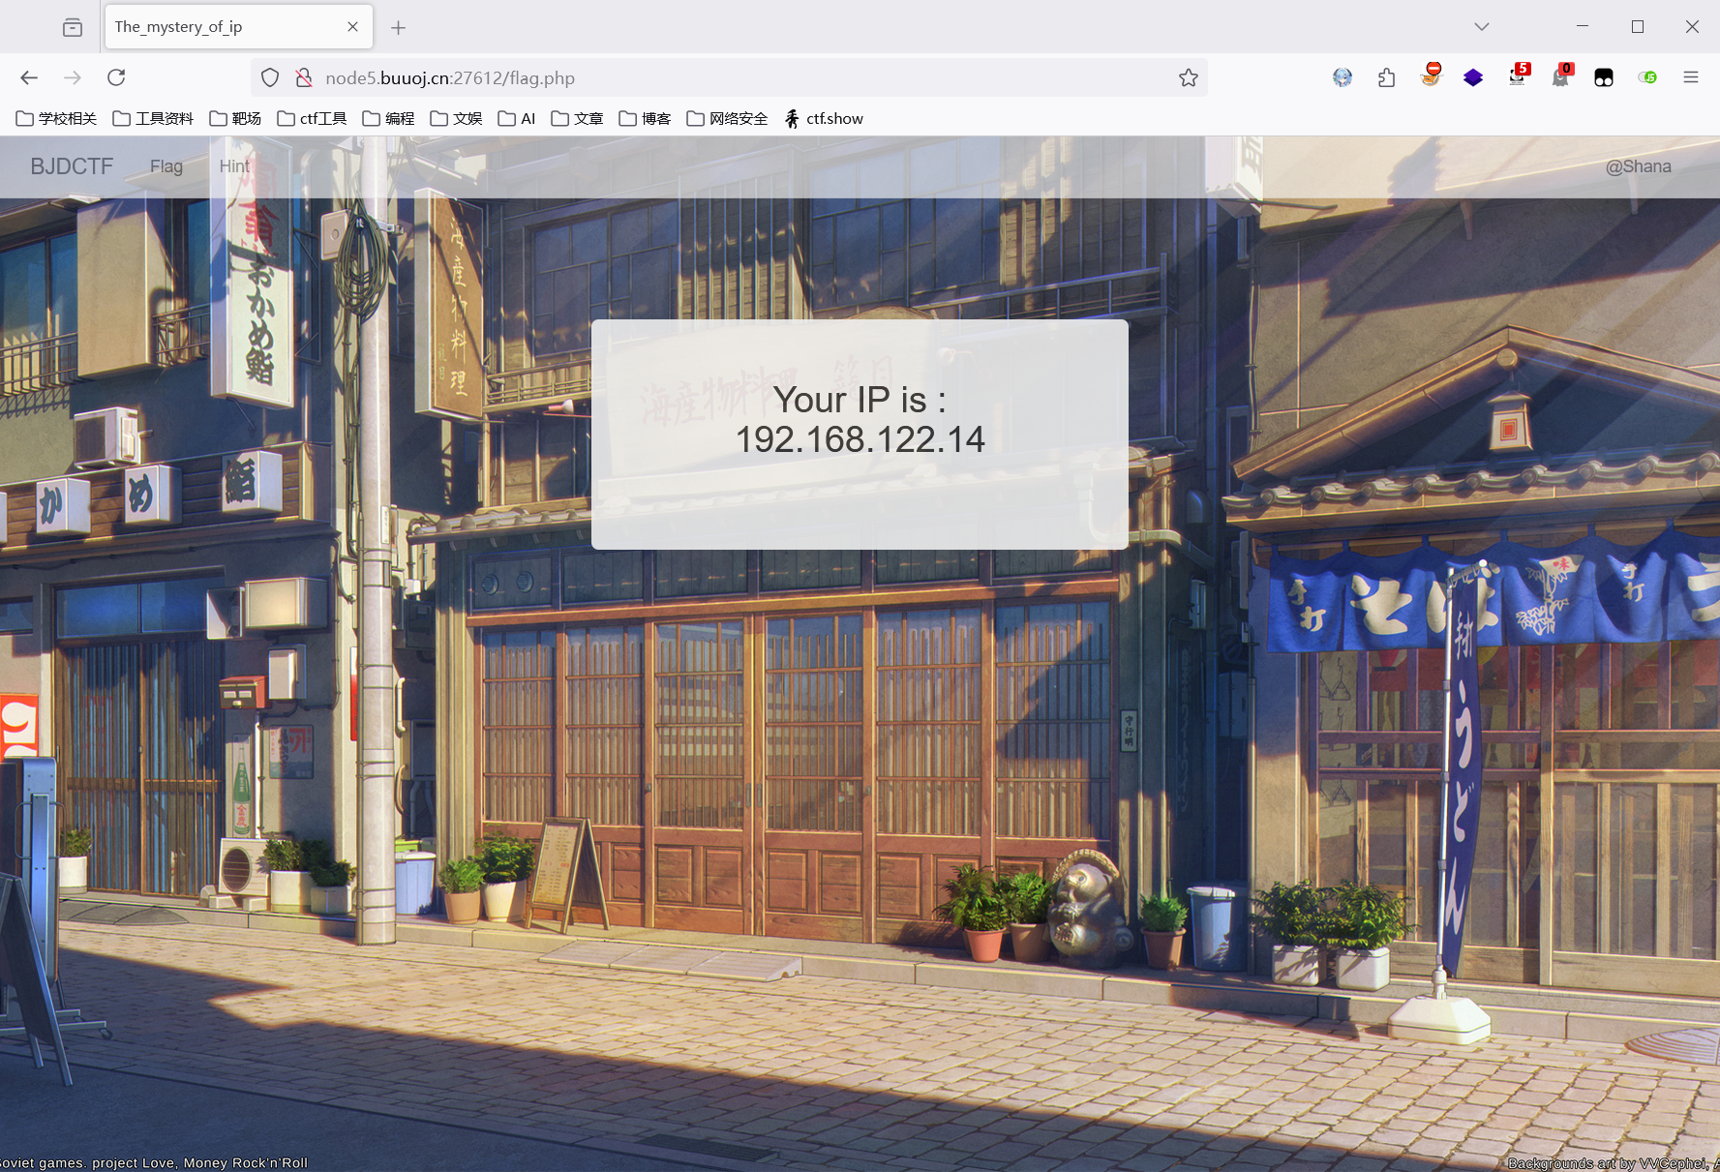The image size is (1720, 1172).
Task: Open the Hint navigation item
Action: [234, 166]
